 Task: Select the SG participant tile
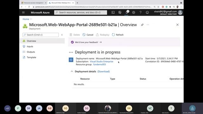pos(87,108)
